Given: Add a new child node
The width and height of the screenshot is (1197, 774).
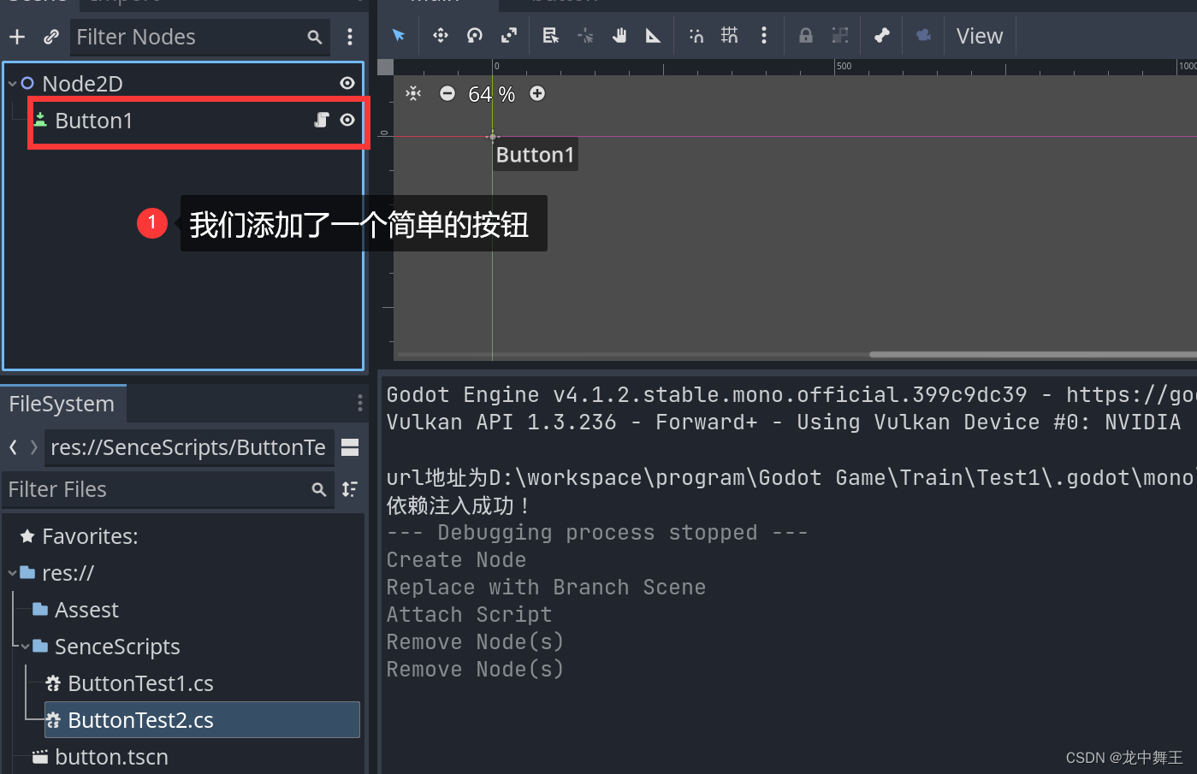Looking at the screenshot, I should point(17,37).
